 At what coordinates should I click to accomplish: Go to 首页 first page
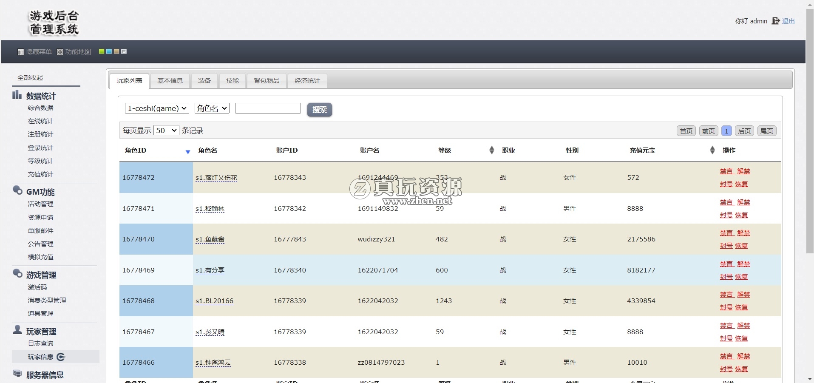click(x=686, y=131)
